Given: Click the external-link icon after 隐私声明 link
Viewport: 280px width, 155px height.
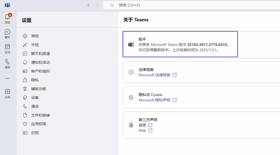Looking at the screenshot, I should pyautogui.click(x=175, y=100).
